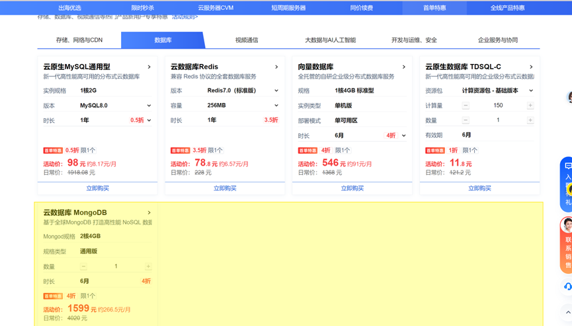Click the 向量数据库 spec 1核4GB 标准型
Screen dimensions: 572x326
(354, 90)
